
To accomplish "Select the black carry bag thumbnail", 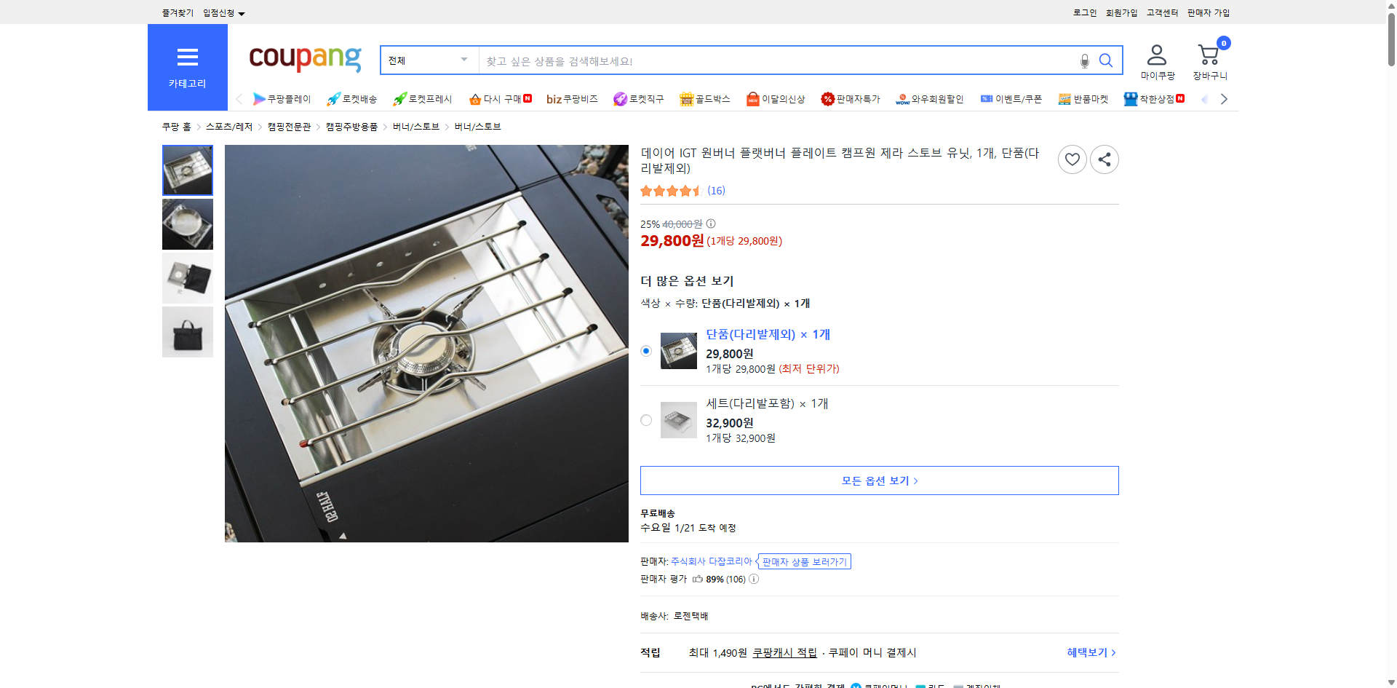I will pos(187,331).
